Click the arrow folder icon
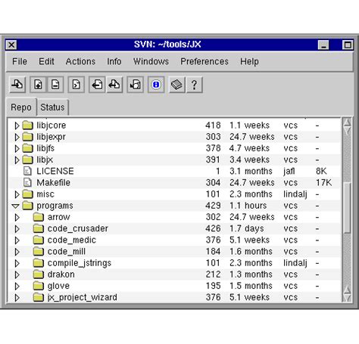The image size is (359, 344). click(x=39, y=217)
